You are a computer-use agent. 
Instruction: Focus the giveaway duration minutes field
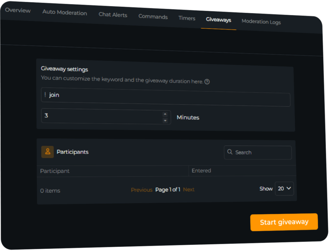pos(100,116)
